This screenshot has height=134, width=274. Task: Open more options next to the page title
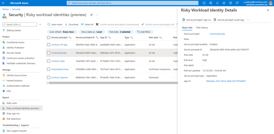coord(97,15)
